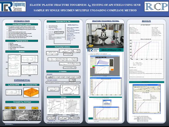Click the small TCR logo under the UTM photo
The width and height of the screenshot is (169, 127).
pyautogui.click(x=93, y=50)
